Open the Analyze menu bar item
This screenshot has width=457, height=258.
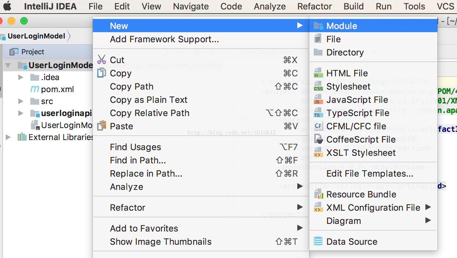270,6
